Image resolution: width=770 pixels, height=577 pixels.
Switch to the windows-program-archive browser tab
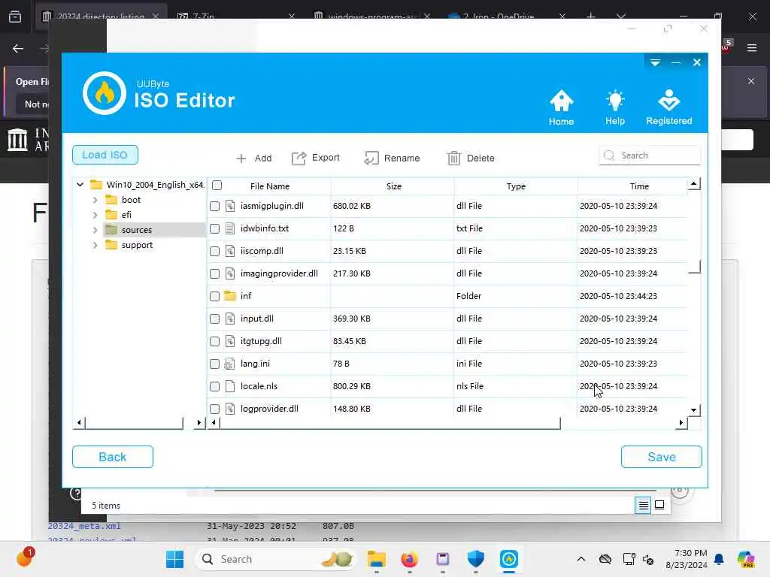click(x=371, y=17)
